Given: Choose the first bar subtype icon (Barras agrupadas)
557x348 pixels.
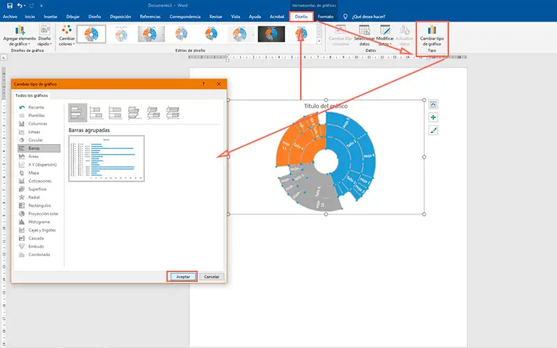Looking at the screenshot, I should click(x=77, y=113).
